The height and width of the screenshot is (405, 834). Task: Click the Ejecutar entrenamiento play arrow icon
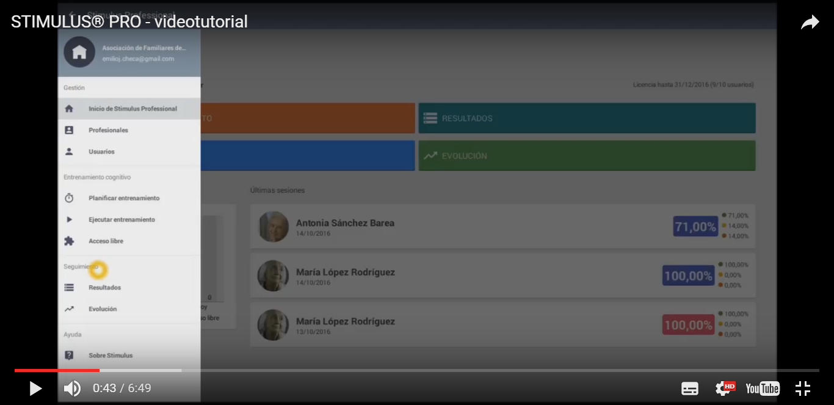69,219
